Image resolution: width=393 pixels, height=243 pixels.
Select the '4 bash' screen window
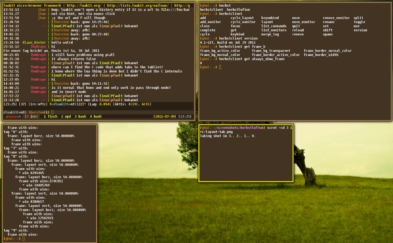pos(96,116)
